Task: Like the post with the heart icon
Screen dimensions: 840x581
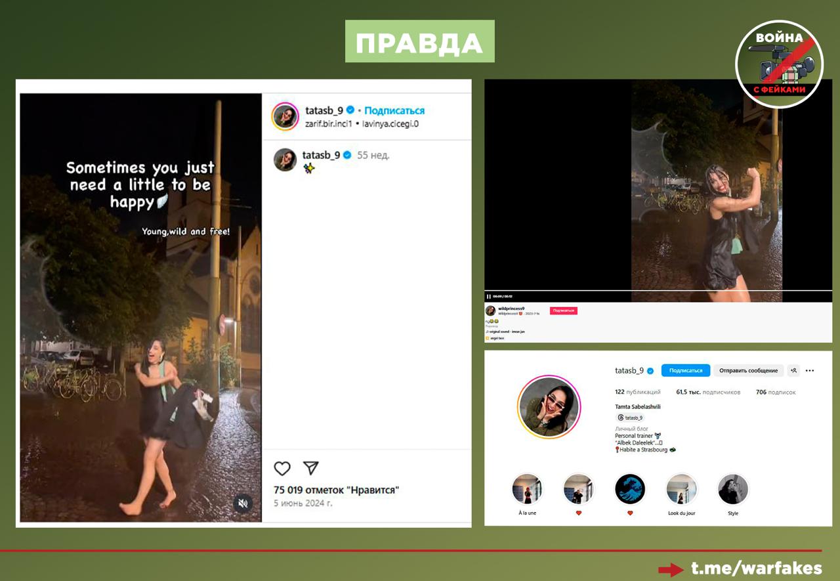Action: [282, 468]
